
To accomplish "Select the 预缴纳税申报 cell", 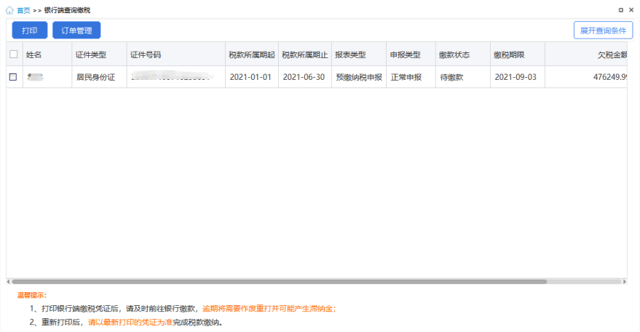I will click(x=359, y=77).
